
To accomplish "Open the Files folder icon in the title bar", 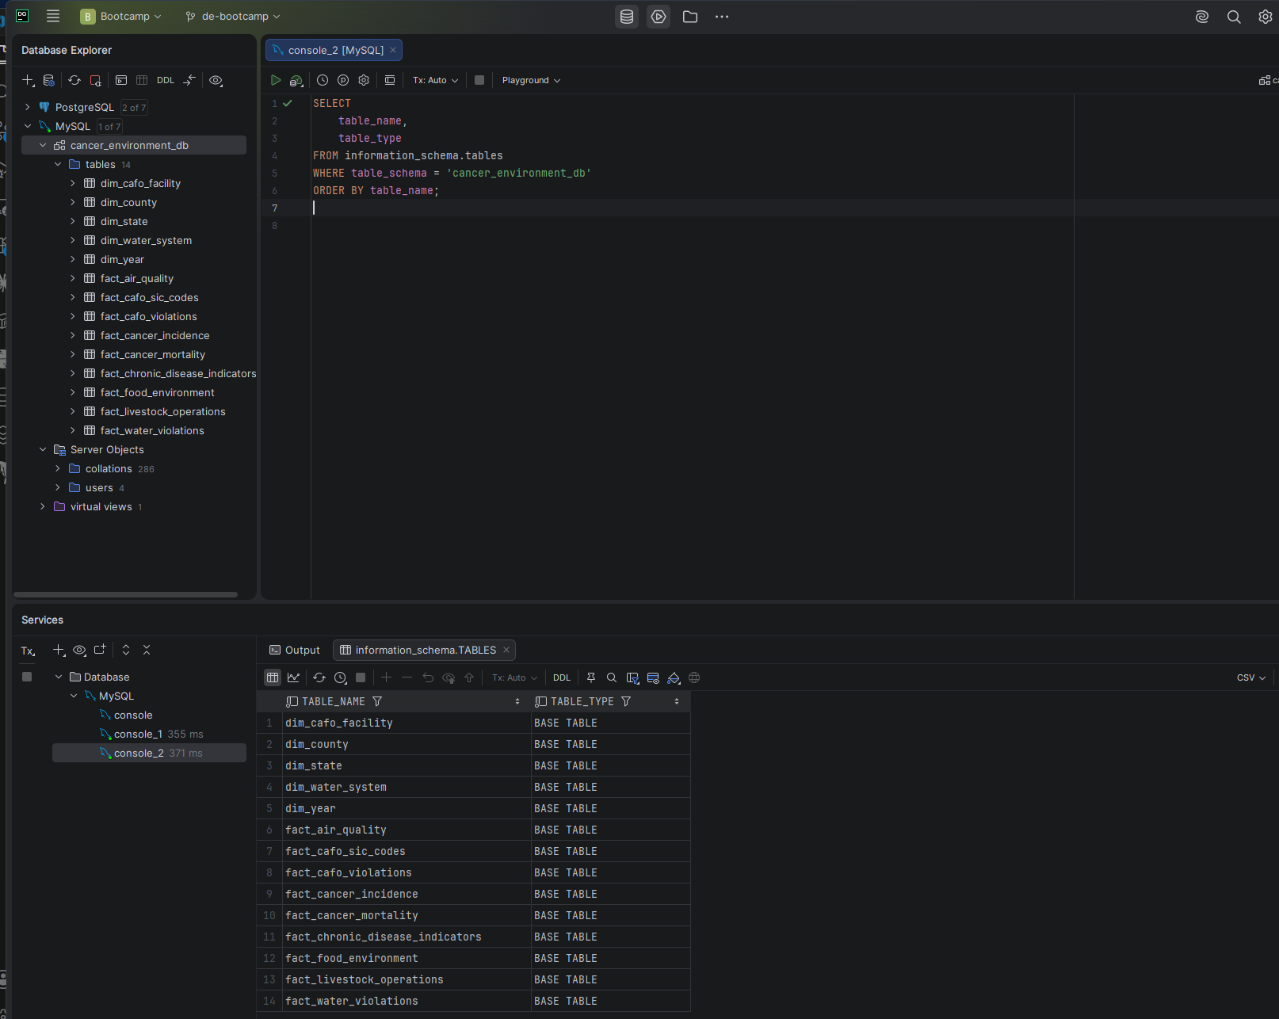I will click(x=690, y=17).
